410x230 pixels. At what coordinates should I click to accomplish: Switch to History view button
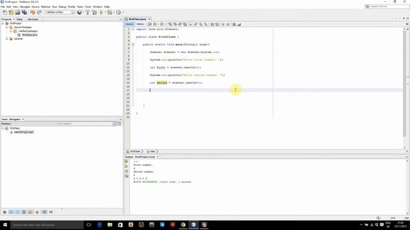click(140, 24)
